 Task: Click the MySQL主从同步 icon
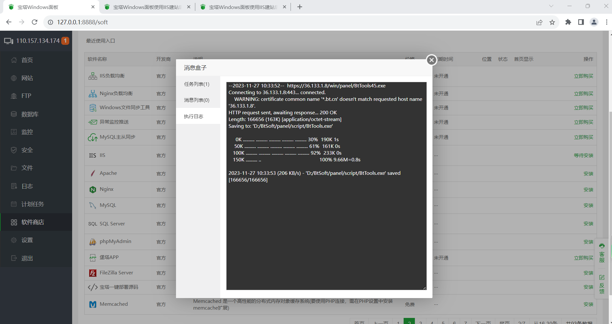(x=93, y=137)
